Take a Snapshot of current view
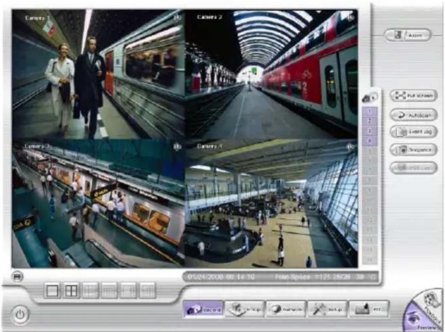 tap(413, 149)
